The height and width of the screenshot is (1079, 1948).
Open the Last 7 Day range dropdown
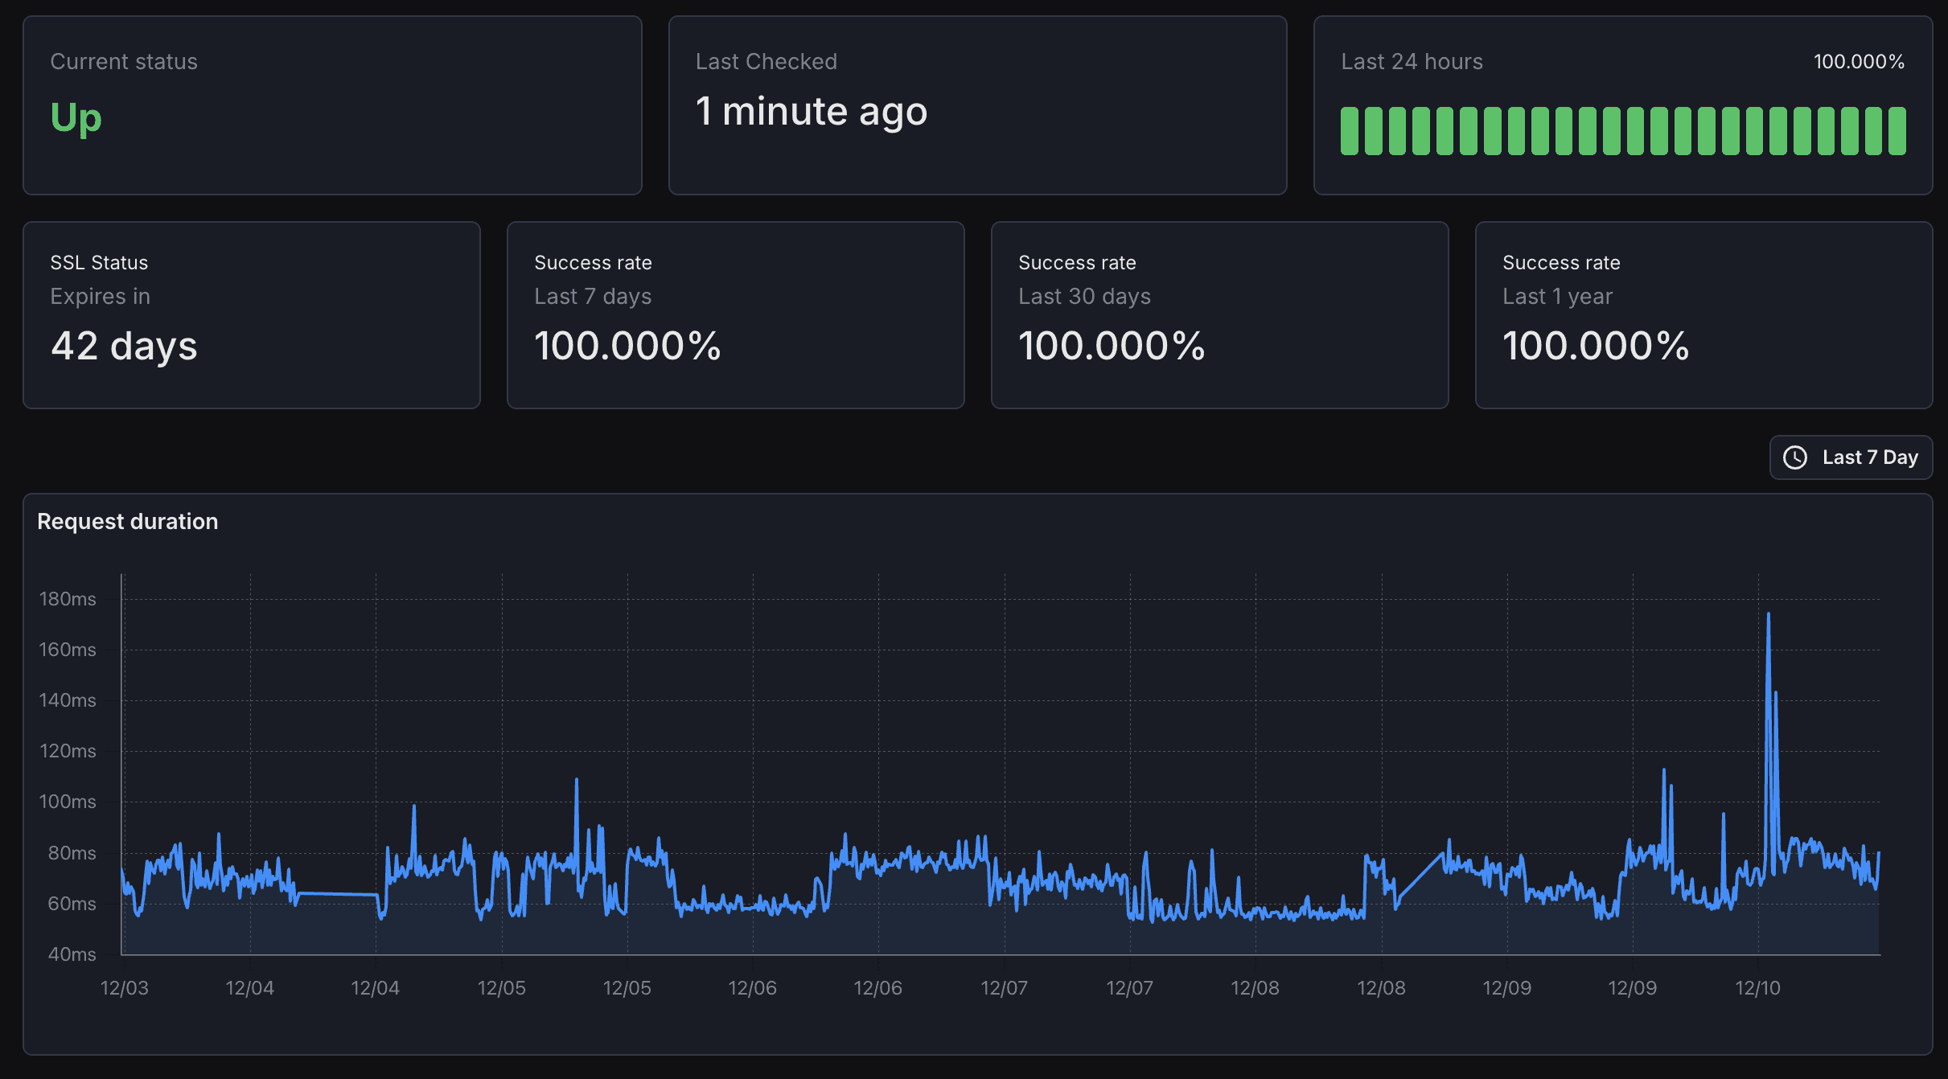click(x=1851, y=457)
